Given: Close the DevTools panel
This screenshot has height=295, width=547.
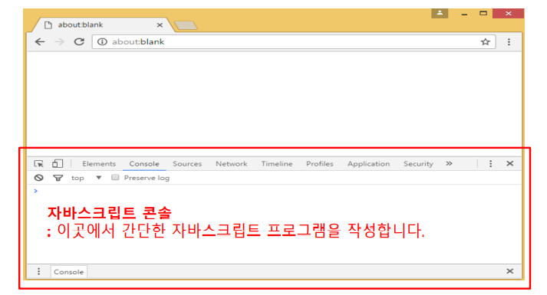Looking at the screenshot, I should (510, 163).
